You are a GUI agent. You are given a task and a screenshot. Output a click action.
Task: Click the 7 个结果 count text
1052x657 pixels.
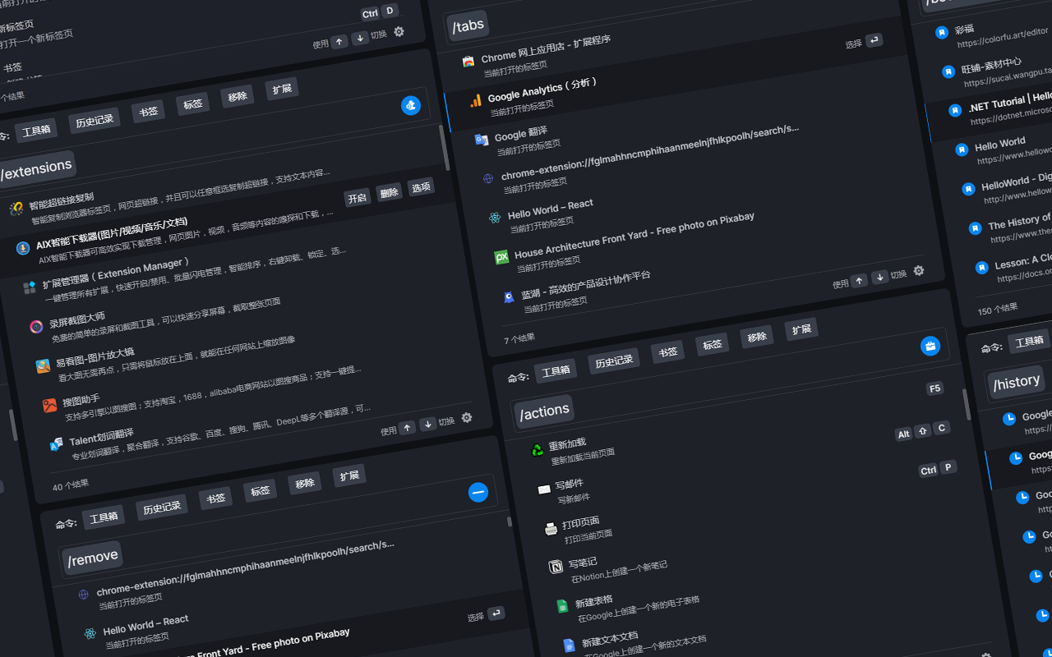(519, 338)
